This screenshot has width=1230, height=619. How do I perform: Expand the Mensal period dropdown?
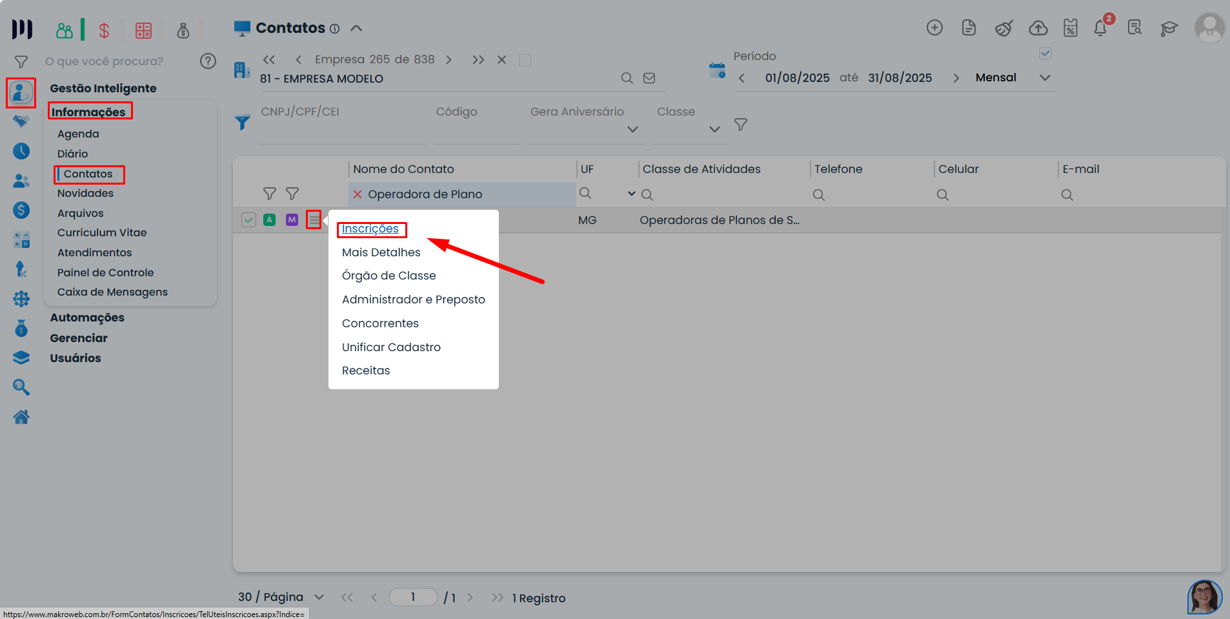(x=1045, y=78)
